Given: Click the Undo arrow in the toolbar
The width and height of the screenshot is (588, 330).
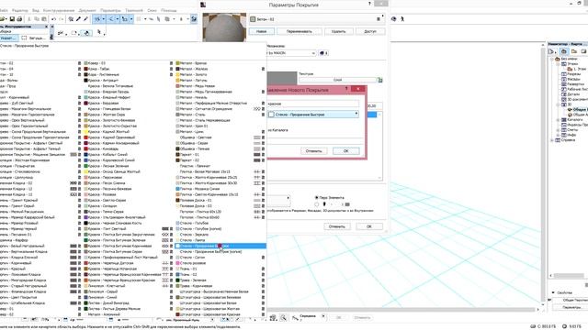Looking at the screenshot, I should (53, 19).
